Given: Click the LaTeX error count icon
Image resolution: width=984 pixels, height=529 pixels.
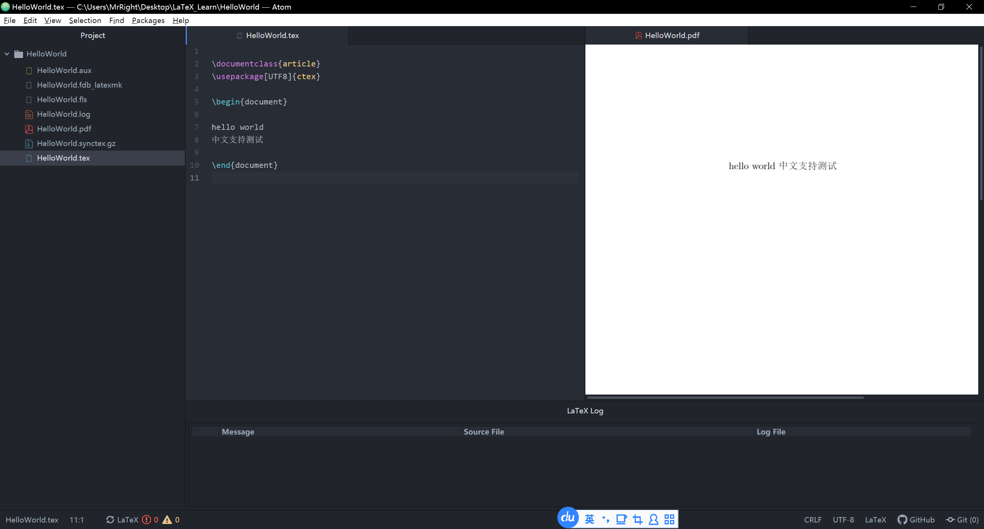Looking at the screenshot, I should (146, 520).
